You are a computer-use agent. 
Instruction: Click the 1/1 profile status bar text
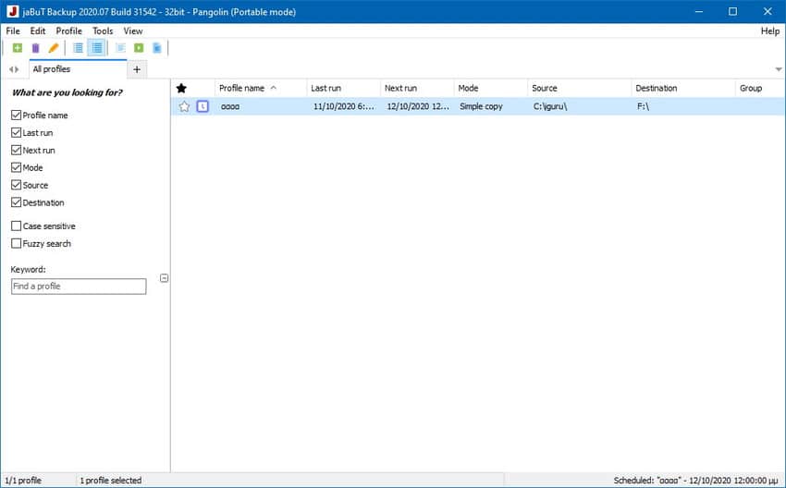tap(23, 480)
